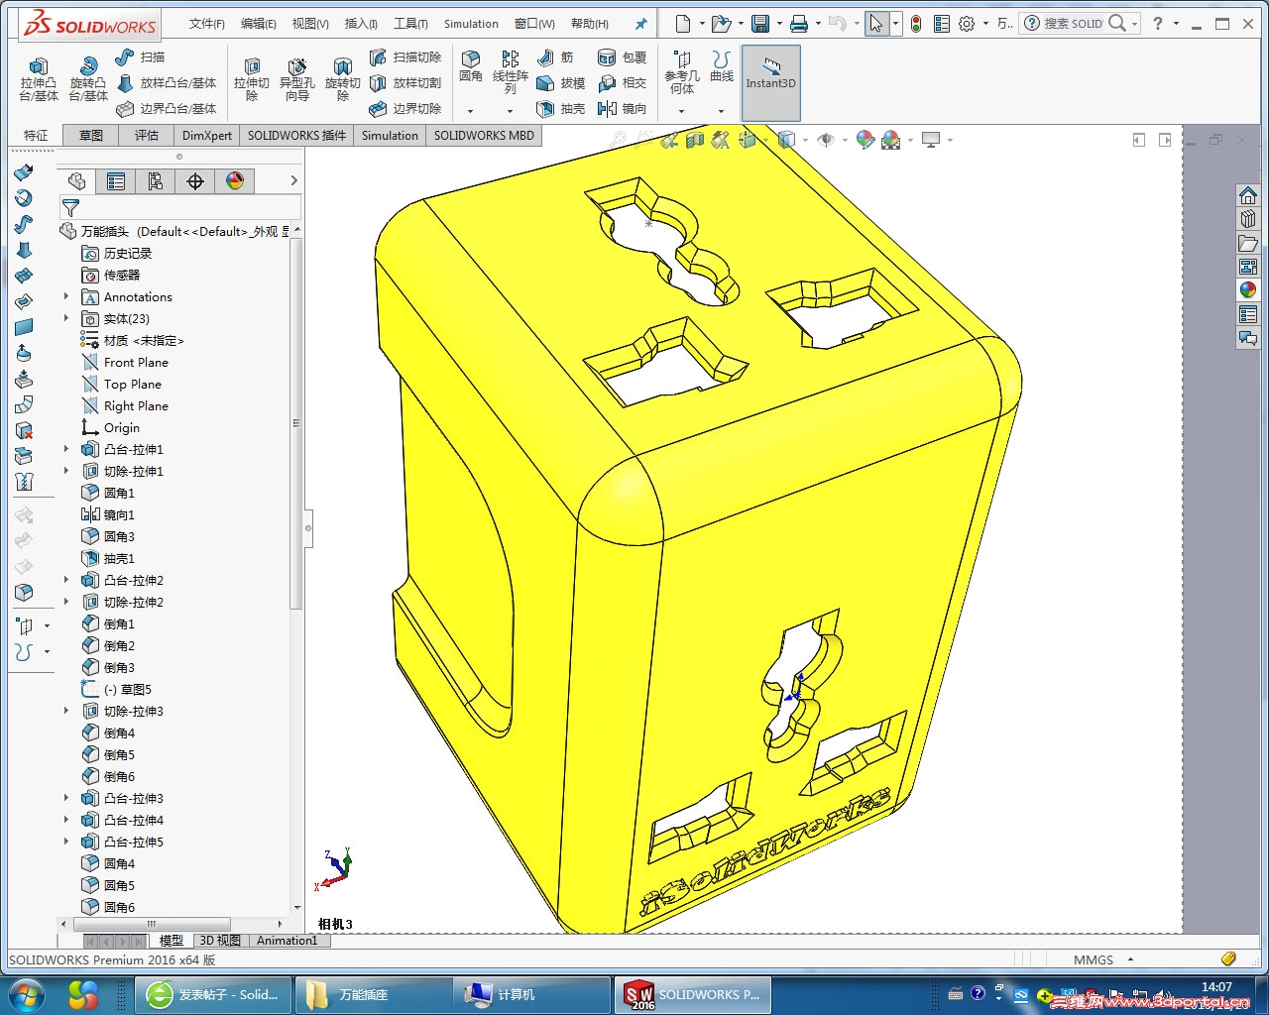Switch to the 评估 evaluate tab
Screen dimensions: 1269x1015
point(147,136)
